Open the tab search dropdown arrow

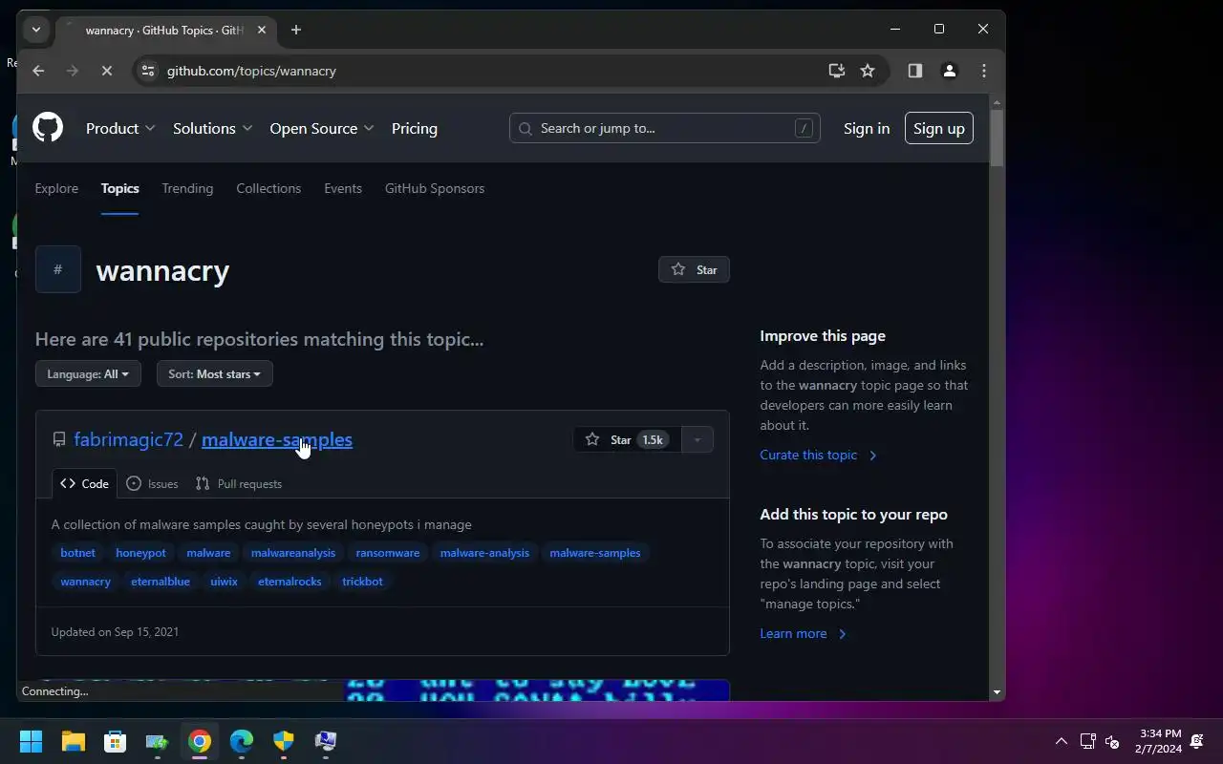[x=36, y=30]
